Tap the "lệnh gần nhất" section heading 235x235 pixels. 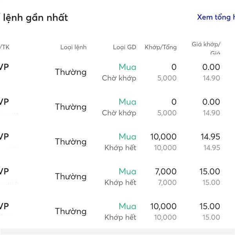pos(35,18)
